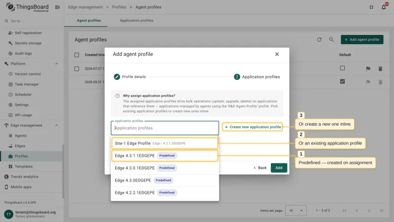Open notifications via the bell icon
The width and height of the screenshot is (394, 222).
point(384,7)
